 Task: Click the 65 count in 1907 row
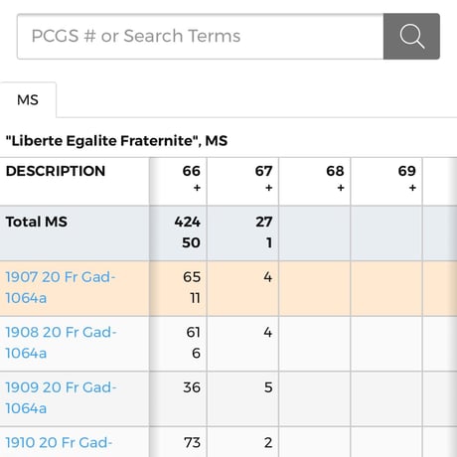pos(192,277)
